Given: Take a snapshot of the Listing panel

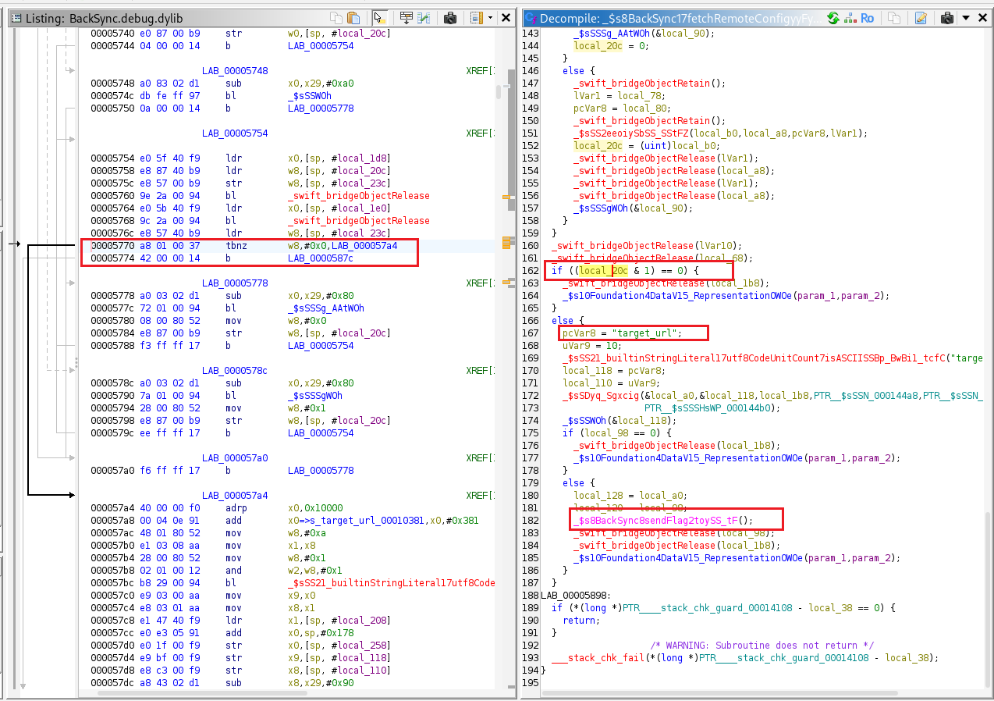Looking at the screenshot, I should (450, 18).
